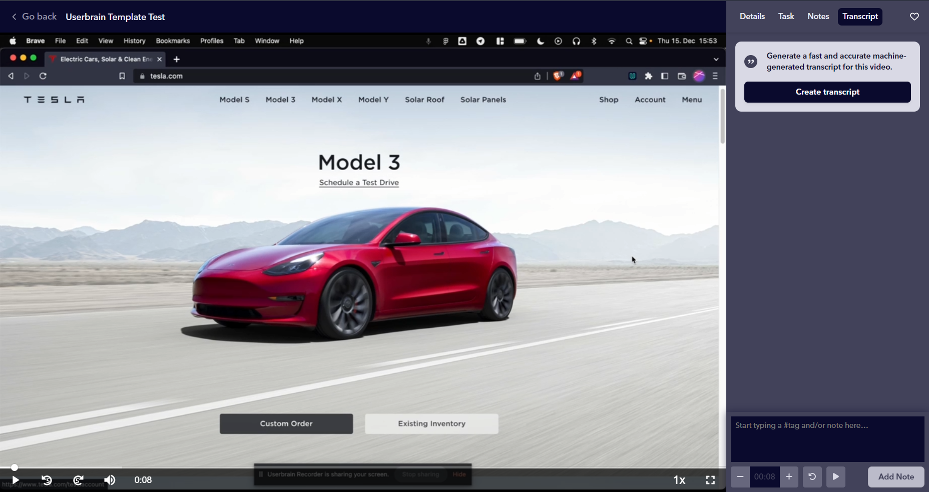Click the Bluetooth icon in the menu bar
The image size is (929, 492).
(x=594, y=41)
